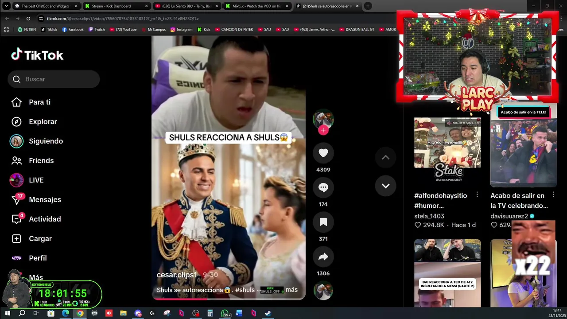Image resolution: width=567 pixels, height=319 pixels.
Task: Open Twitch bookmark
Action: [x=97, y=30]
